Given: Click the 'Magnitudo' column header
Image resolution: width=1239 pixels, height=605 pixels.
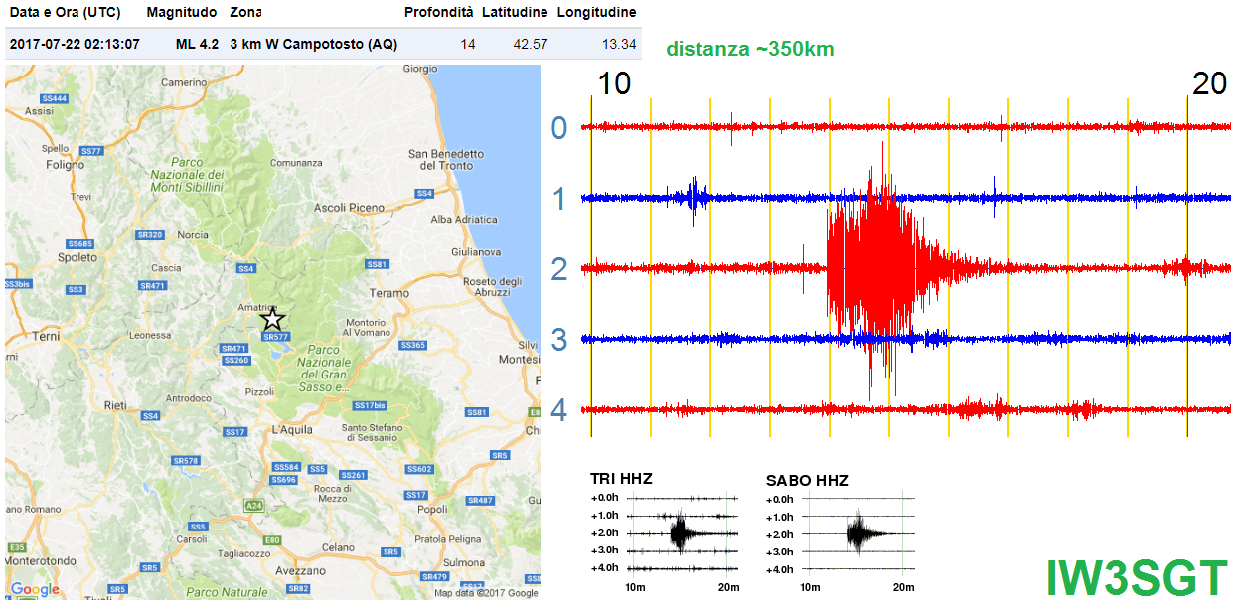Looking at the screenshot, I should coord(181,13).
